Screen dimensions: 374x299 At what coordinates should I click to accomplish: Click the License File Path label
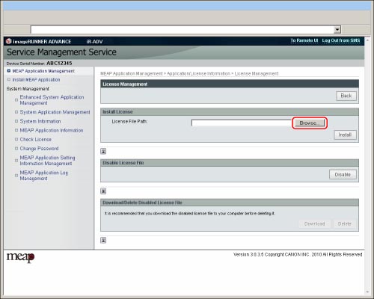(129, 122)
